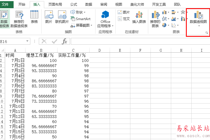Select the bar chart icon
Screen dimensions: 210x140
[173, 12]
